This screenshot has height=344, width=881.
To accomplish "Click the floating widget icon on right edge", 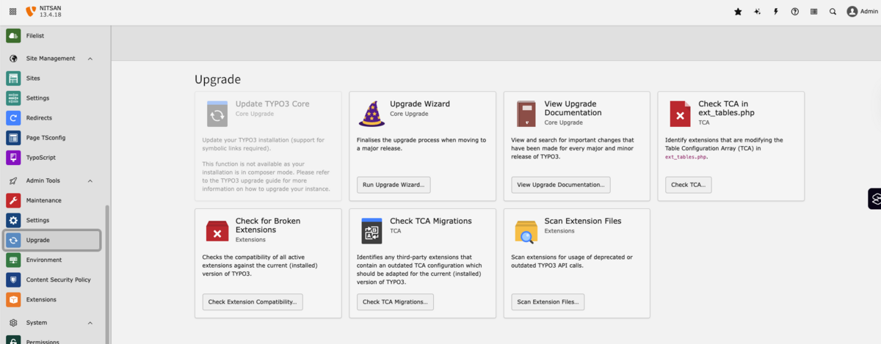I will tap(874, 198).
